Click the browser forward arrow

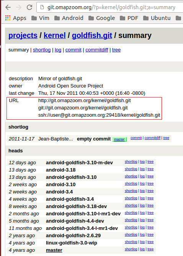[19, 7]
